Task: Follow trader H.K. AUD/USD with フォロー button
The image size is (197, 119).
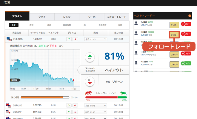Action: pos(174,64)
